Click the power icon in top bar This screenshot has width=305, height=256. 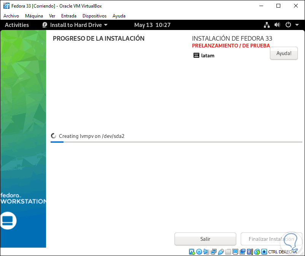(288, 25)
